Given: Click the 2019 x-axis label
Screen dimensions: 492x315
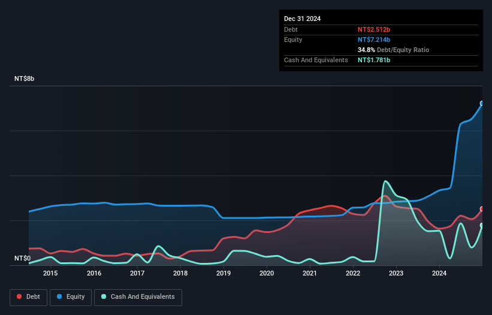Looking at the screenshot, I should (x=224, y=273).
